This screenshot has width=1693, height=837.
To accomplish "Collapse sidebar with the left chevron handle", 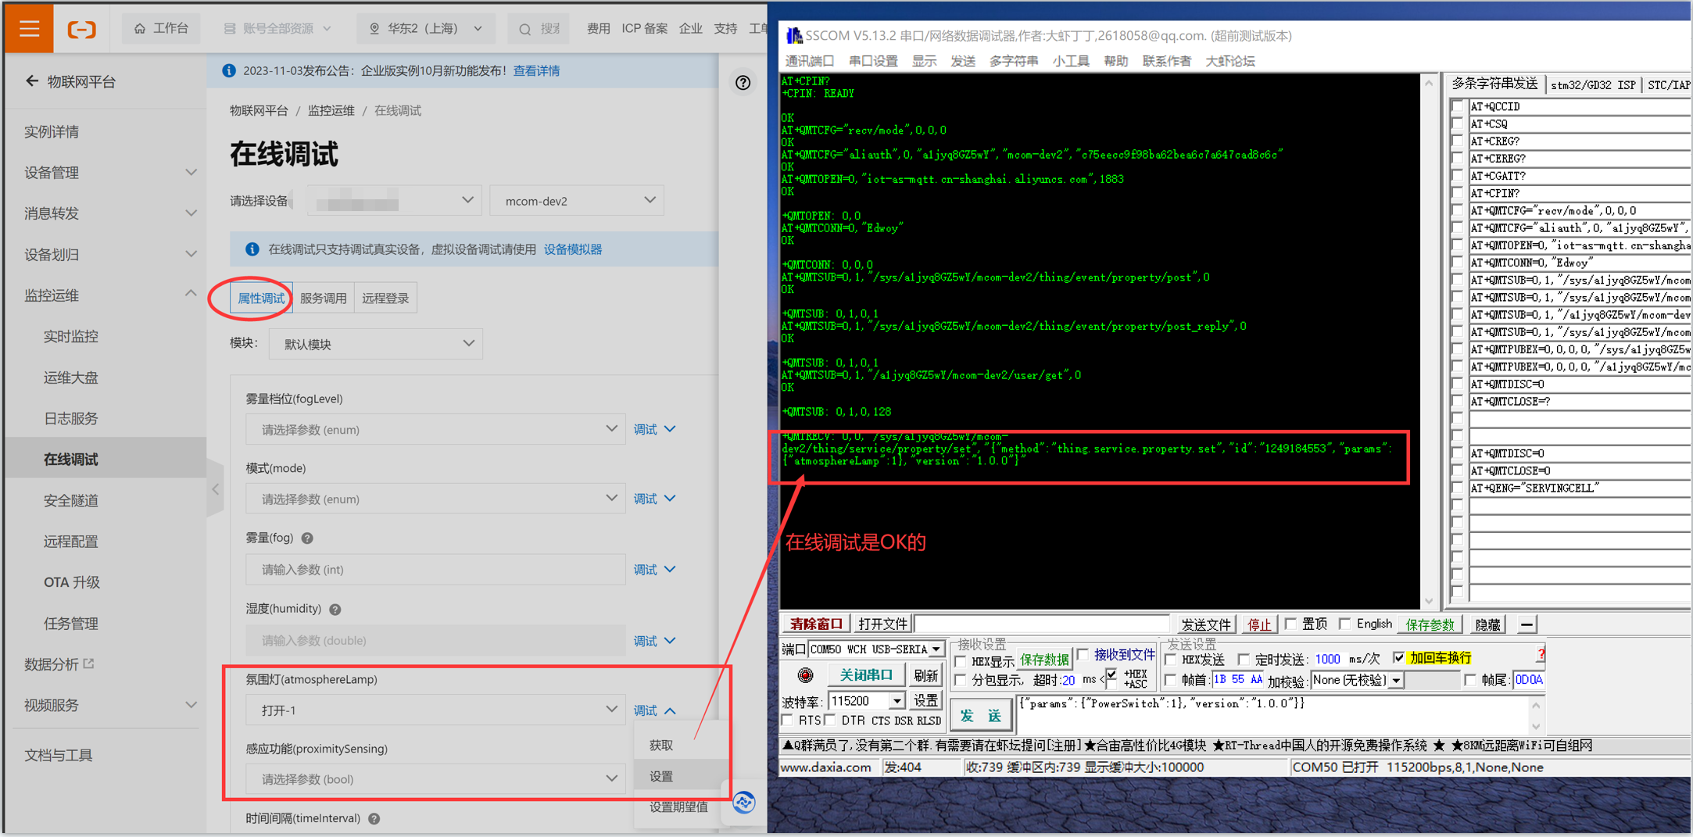I will tap(216, 488).
